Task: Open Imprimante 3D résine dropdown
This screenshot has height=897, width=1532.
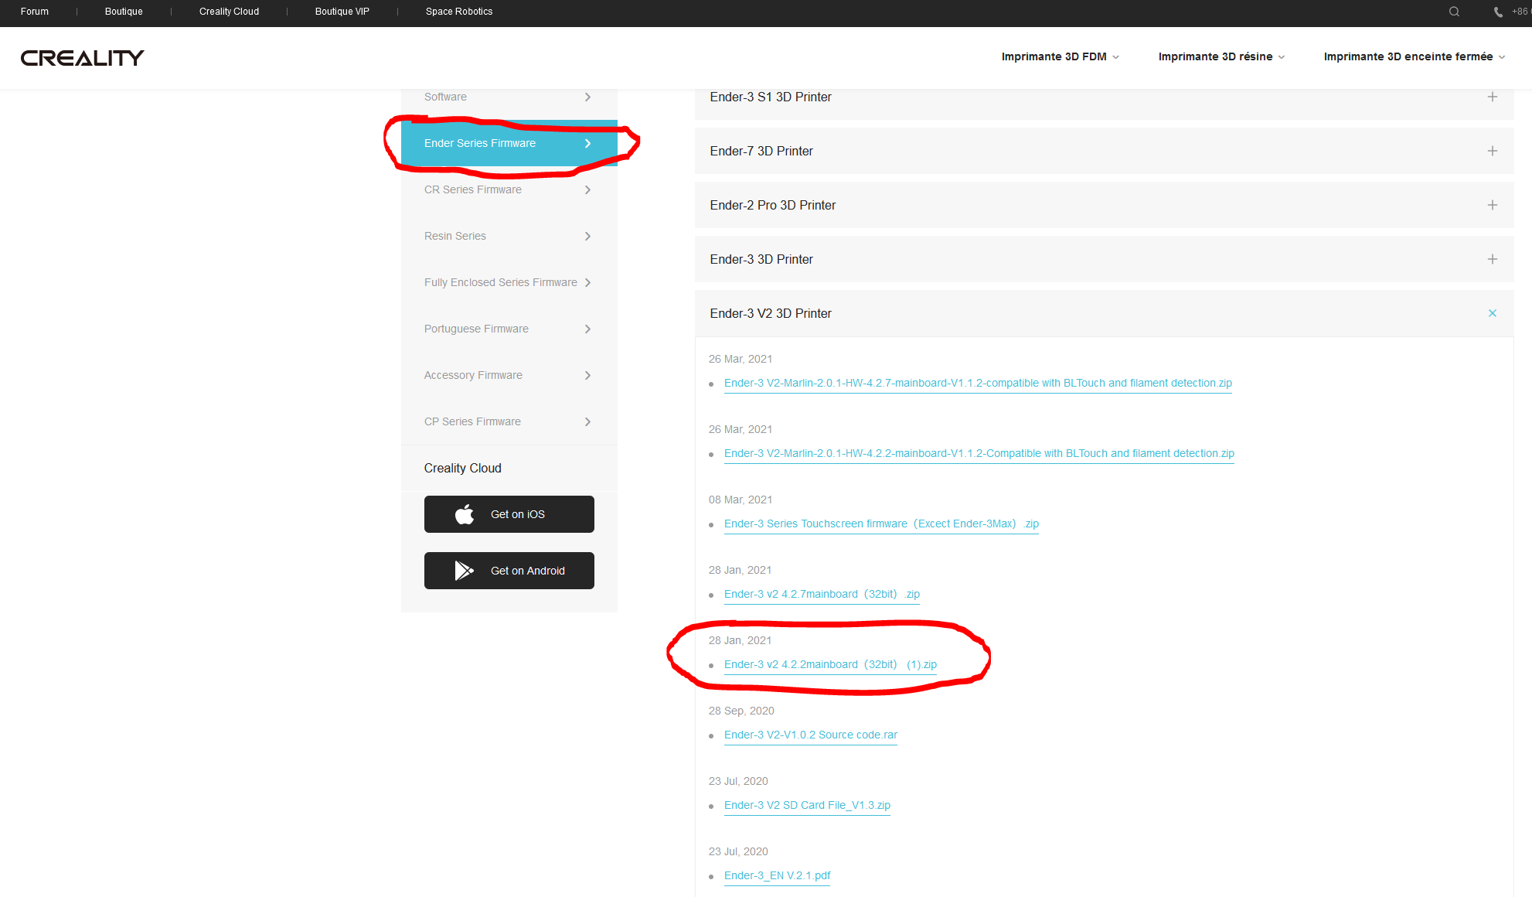Action: tap(1221, 56)
